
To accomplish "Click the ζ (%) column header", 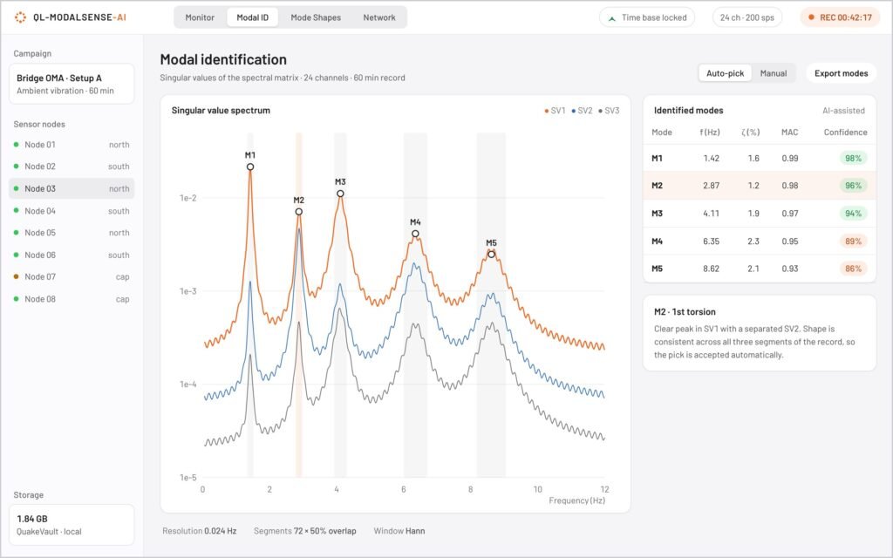I will click(x=751, y=133).
